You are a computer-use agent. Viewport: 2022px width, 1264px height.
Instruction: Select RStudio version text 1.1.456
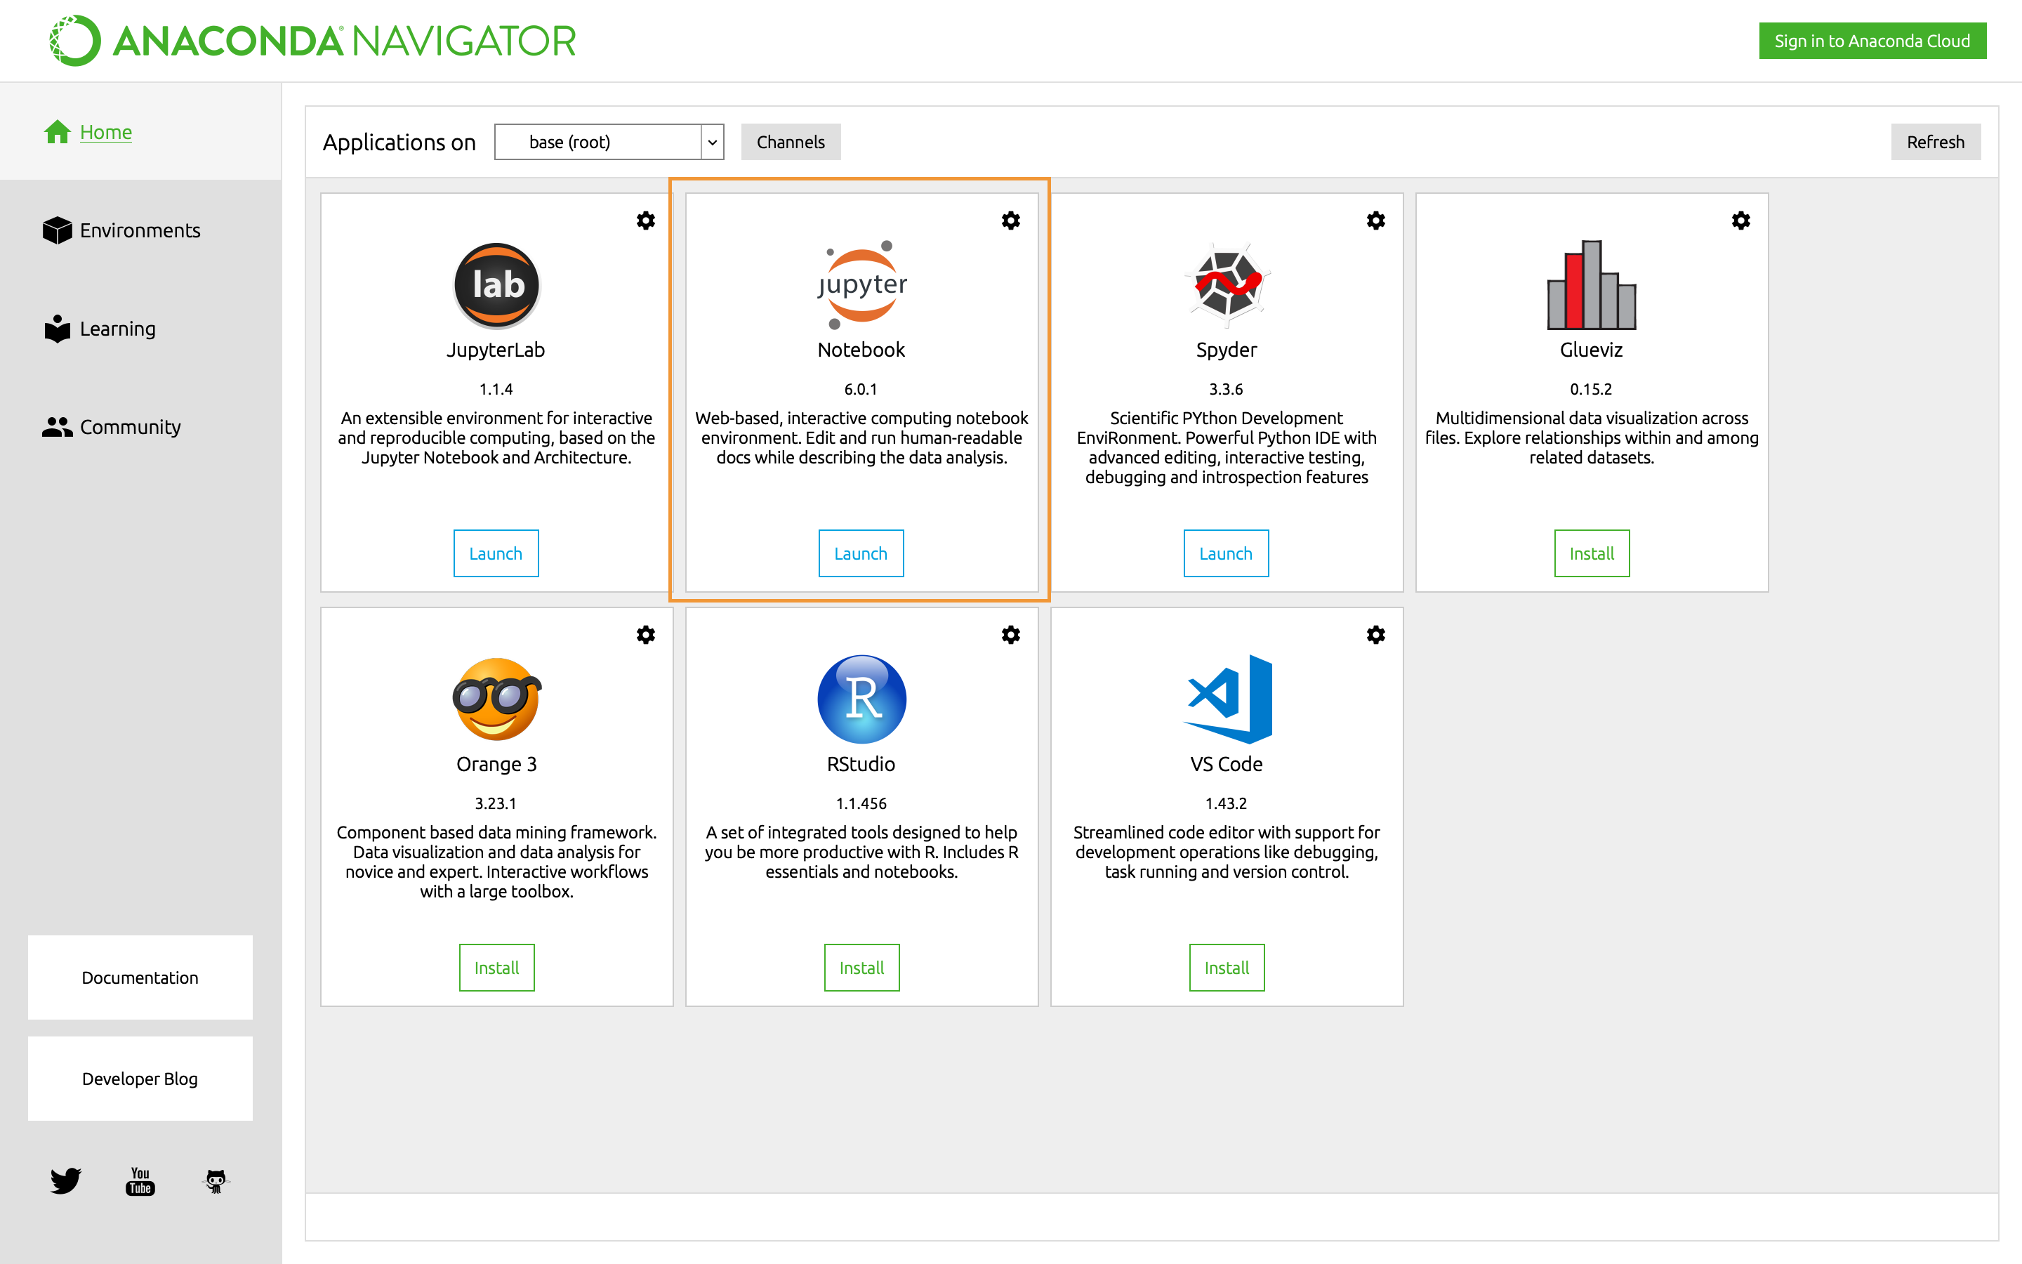click(x=861, y=803)
